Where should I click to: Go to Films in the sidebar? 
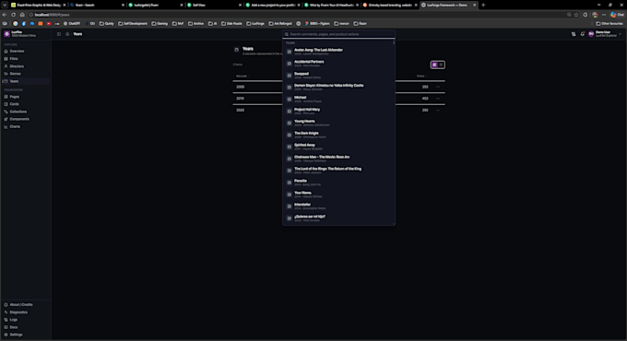[26, 59]
